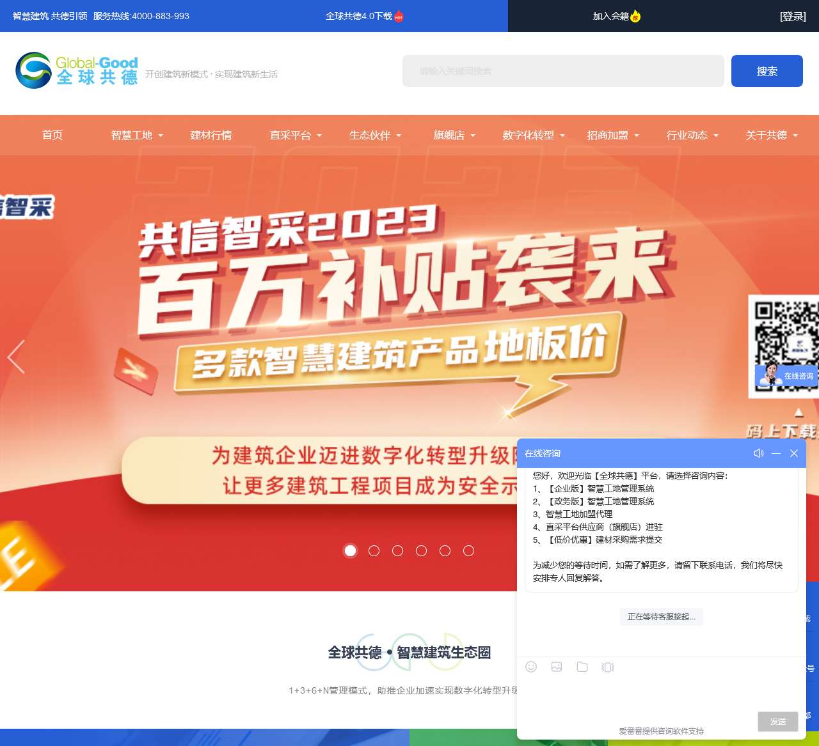The image size is (819, 746).
Task: Click the 全球共德 • 智慧建筑生态圈 heading
Action: [409, 653]
